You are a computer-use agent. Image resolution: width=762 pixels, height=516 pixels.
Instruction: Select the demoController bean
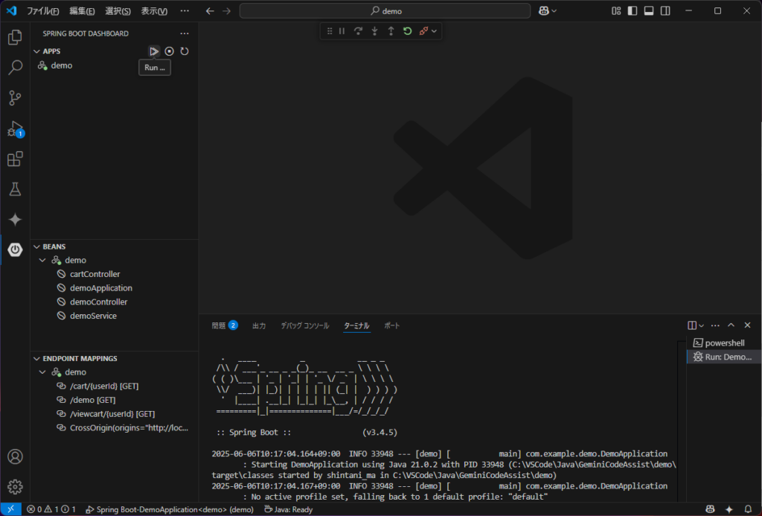click(x=114, y=302)
